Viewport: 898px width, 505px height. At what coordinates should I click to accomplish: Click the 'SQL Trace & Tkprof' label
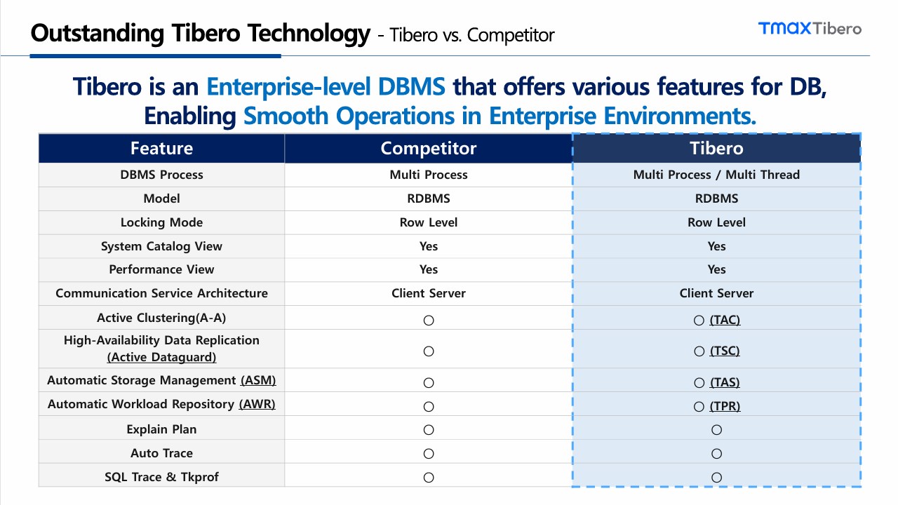pos(161,477)
